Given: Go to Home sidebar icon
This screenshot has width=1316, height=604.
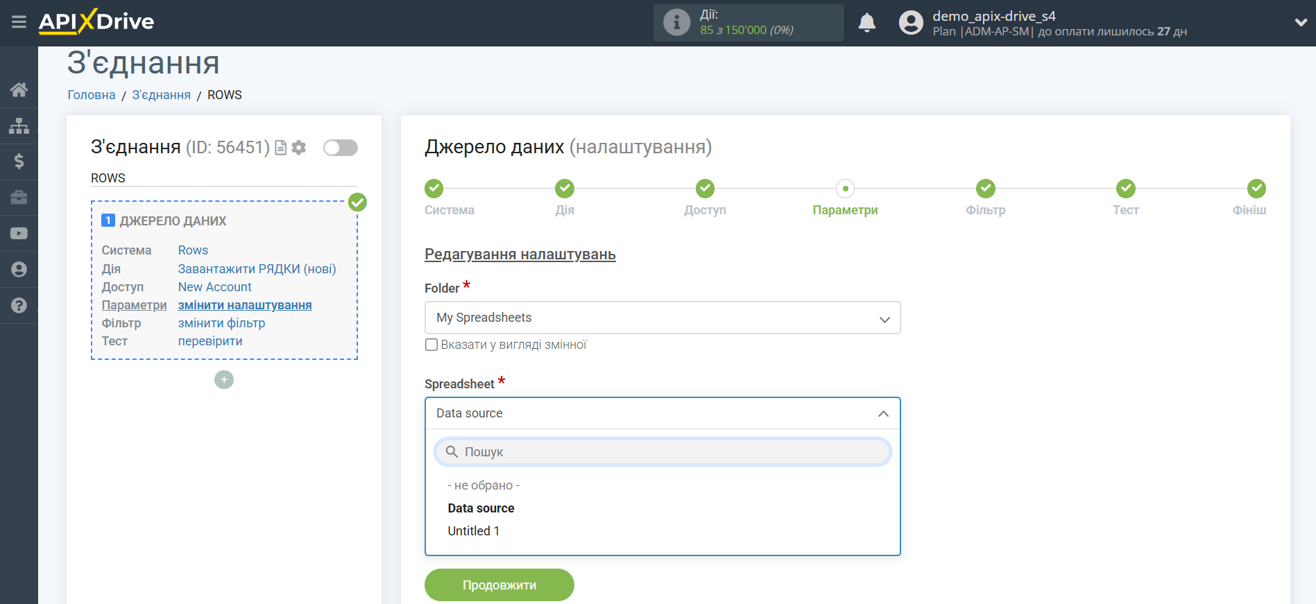Looking at the screenshot, I should pos(19,89).
